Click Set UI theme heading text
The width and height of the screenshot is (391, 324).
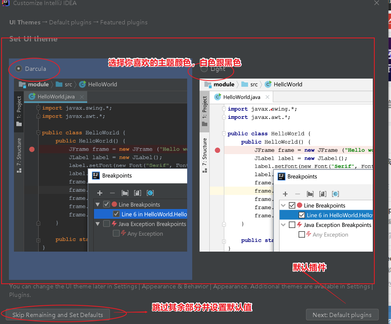(x=33, y=39)
